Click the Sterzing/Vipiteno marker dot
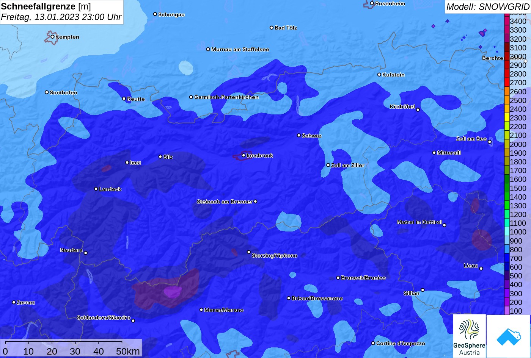The width and height of the screenshot is (531, 358). [249, 252]
